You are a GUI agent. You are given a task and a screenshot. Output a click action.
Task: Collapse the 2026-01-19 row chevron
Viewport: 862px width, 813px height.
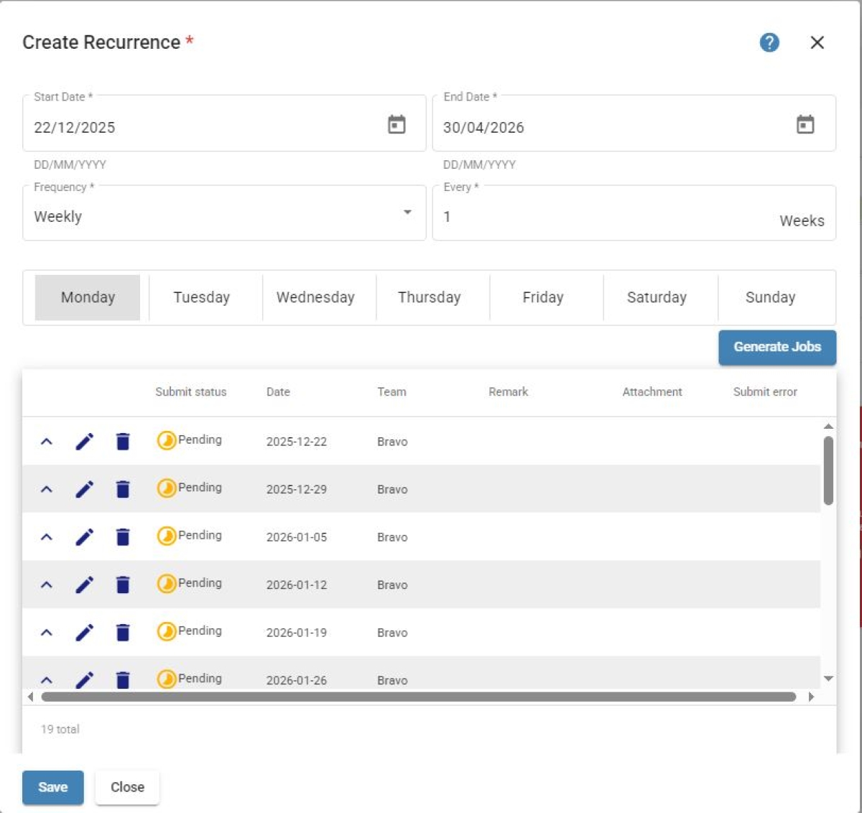tap(47, 633)
